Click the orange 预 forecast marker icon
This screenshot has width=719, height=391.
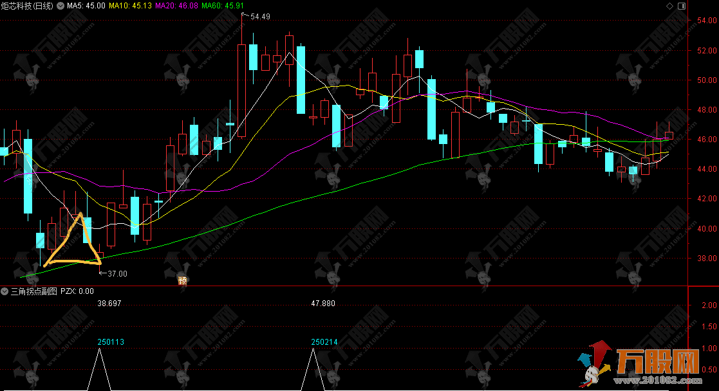tap(183, 280)
